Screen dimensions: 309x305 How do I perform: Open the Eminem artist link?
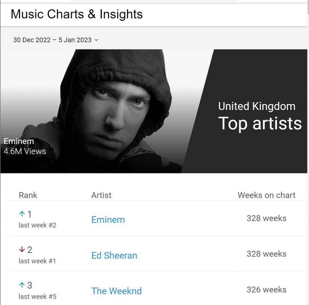[108, 220]
